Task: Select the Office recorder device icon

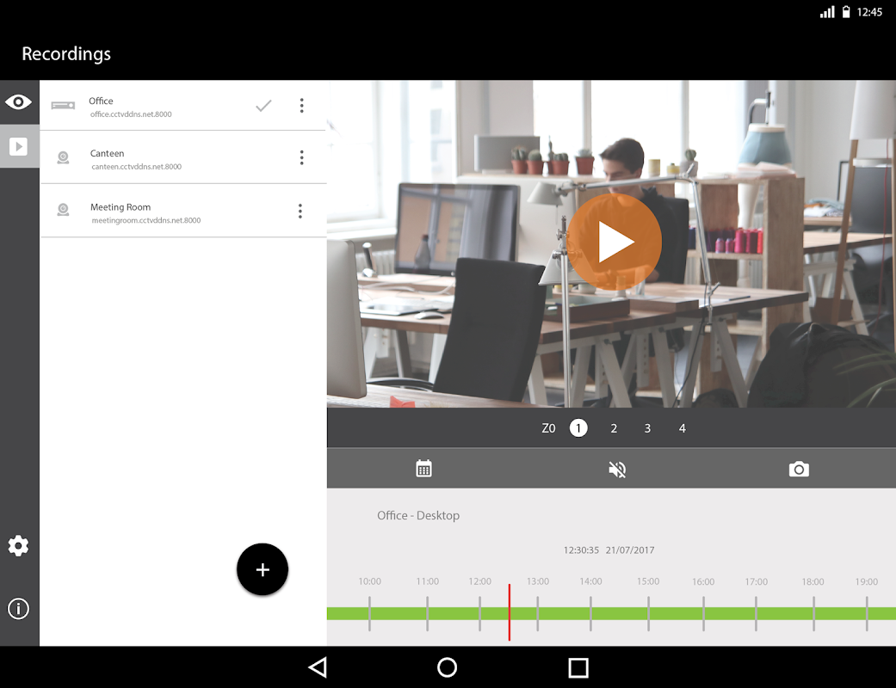Action: (63, 105)
